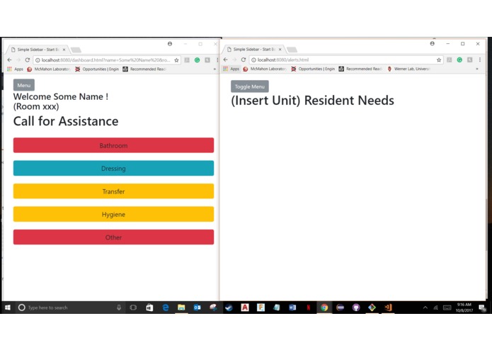Open Microsoft Store from the taskbar
The width and height of the screenshot is (492, 350).
pyautogui.click(x=149, y=307)
